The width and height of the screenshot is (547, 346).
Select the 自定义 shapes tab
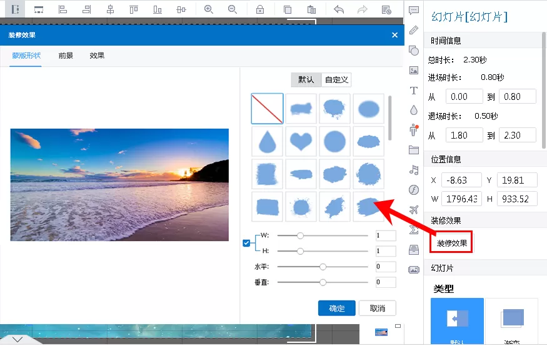coord(336,80)
